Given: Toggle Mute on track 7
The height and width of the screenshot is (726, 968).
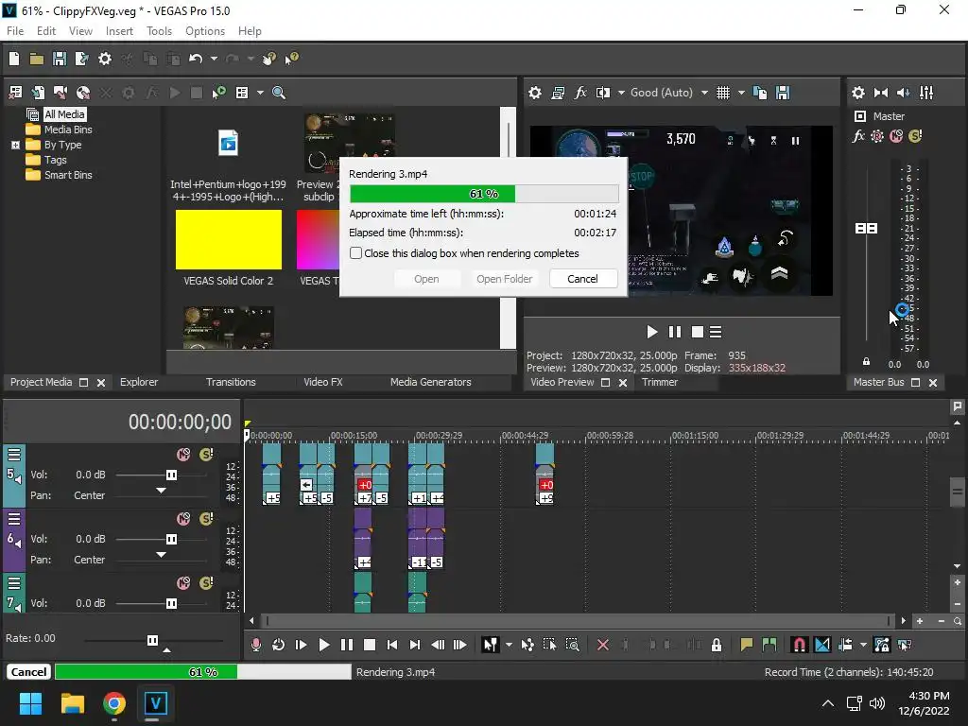Looking at the screenshot, I should coord(183,583).
